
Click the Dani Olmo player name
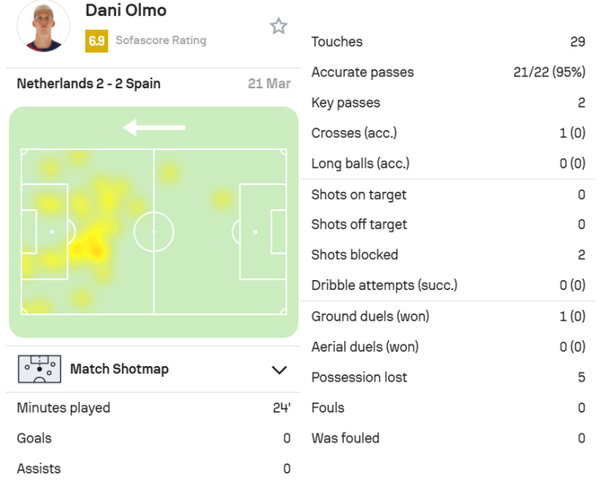point(126,11)
